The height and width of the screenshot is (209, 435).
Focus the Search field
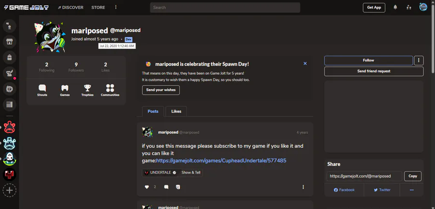(225, 8)
